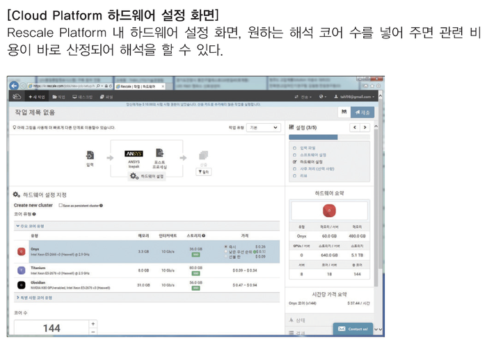Select the low priority price radio for Onyx

point(226,252)
